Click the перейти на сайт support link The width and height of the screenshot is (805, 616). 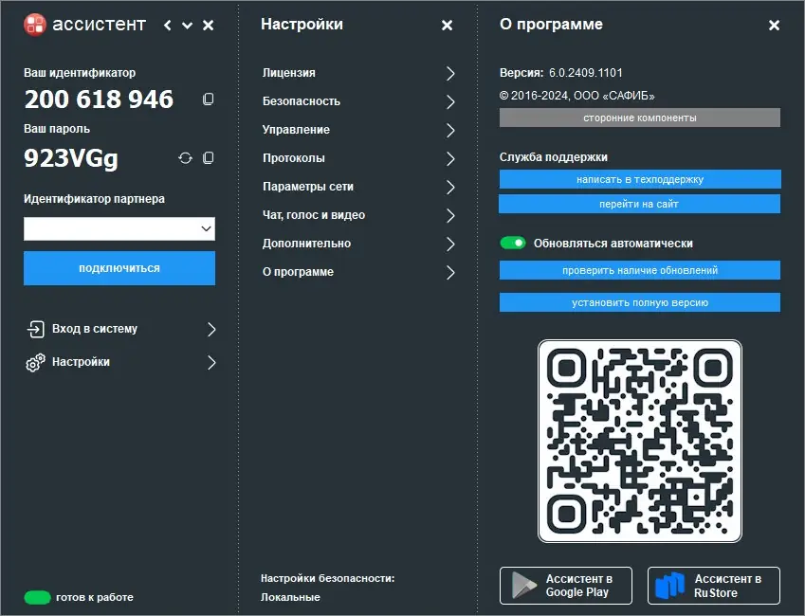639,203
